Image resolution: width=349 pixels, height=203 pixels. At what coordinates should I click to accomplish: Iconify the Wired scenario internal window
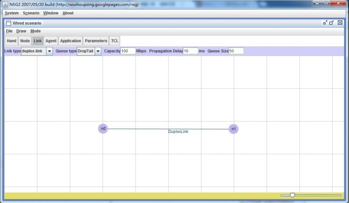point(325,23)
